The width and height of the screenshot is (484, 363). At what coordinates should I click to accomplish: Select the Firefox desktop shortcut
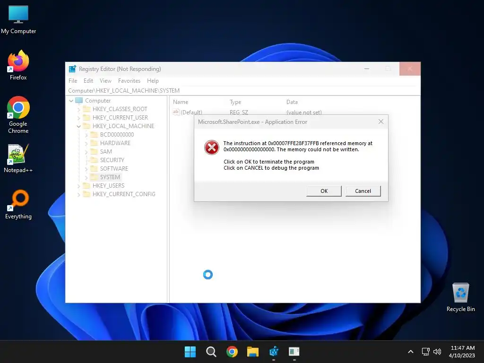18,65
